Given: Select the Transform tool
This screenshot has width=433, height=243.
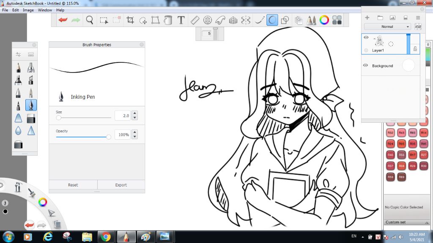Looking at the screenshot, I should tap(156, 20).
